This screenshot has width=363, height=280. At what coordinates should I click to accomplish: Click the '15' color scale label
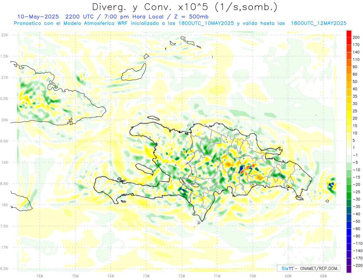[x=355, y=126]
